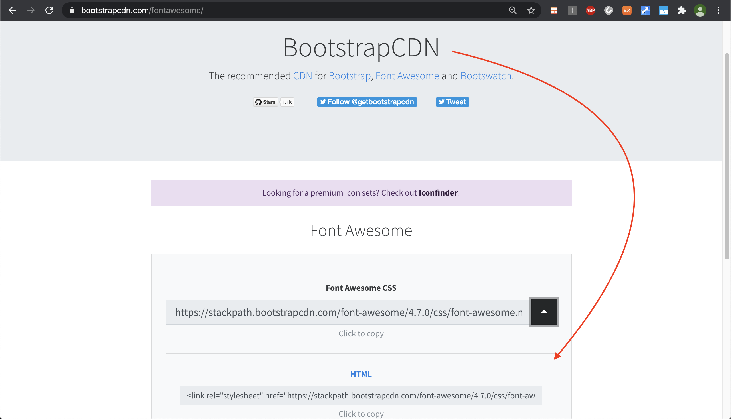Click the GitHub Stars badge

266,102
